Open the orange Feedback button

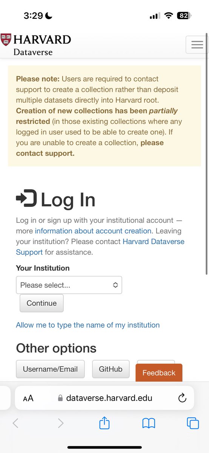point(159,373)
